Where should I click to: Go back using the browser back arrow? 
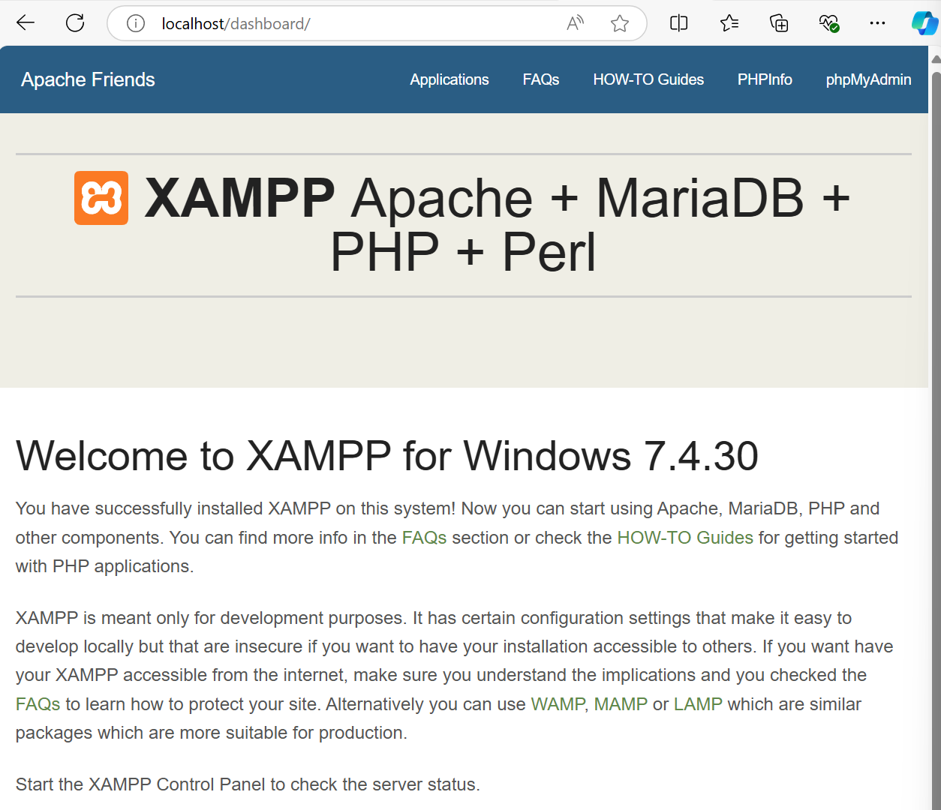tap(26, 23)
